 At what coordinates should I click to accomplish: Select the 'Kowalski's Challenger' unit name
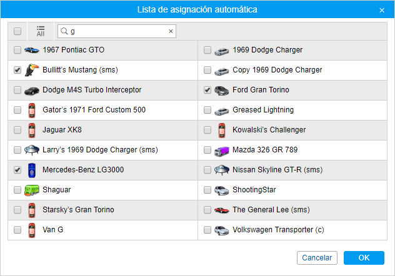click(269, 130)
